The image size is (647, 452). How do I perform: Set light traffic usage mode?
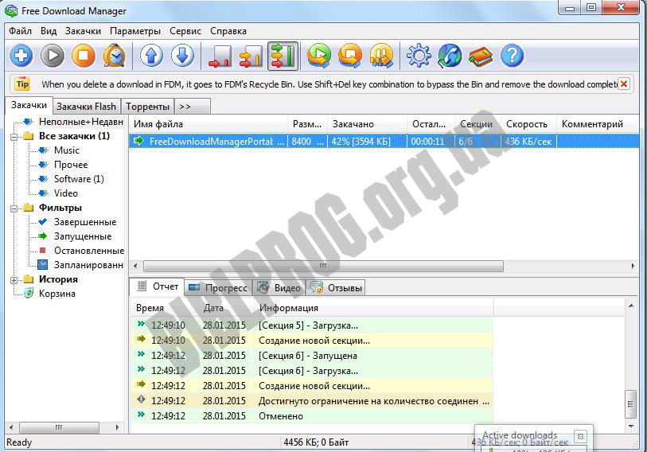(220, 56)
